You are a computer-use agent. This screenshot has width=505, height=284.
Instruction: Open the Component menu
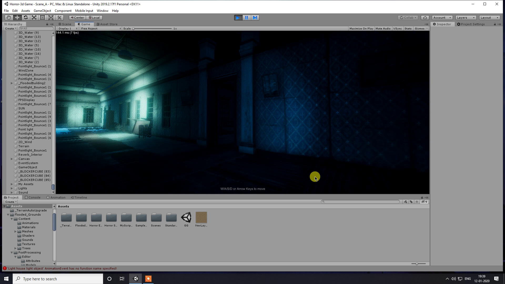coord(63,11)
